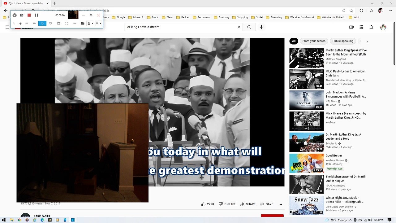The image size is (396, 223).
Task: Open MLK Paul's Letter to American Christians
Action: (345, 73)
